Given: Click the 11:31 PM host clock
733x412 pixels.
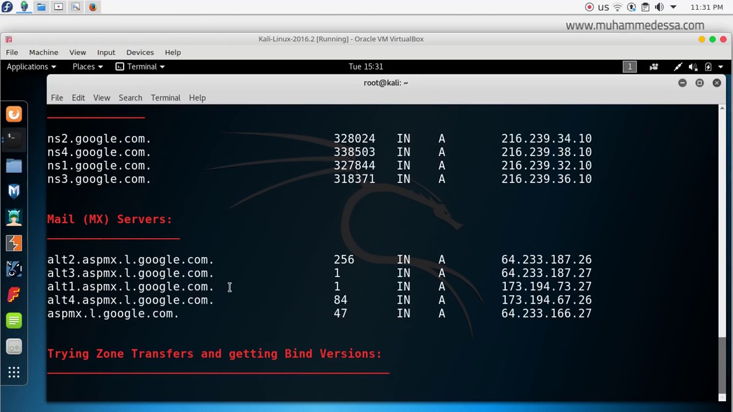Looking at the screenshot, I should (x=707, y=7).
